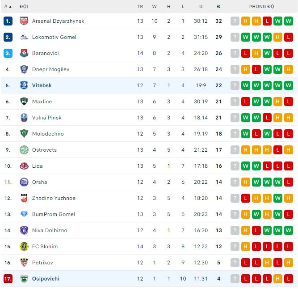Click Arsenal Dzyarzhynsk's question mark next-match badge
This screenshot has width=298, height=289.
point(235,21)
